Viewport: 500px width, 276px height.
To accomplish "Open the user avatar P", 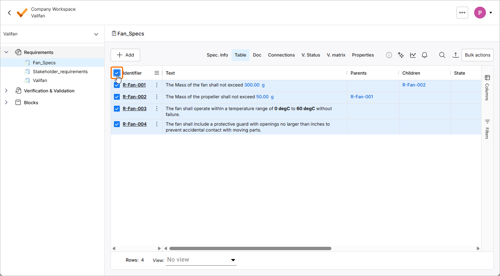I will pos(480,13).
